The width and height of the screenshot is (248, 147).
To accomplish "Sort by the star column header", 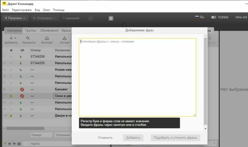I will coord(11,50).
